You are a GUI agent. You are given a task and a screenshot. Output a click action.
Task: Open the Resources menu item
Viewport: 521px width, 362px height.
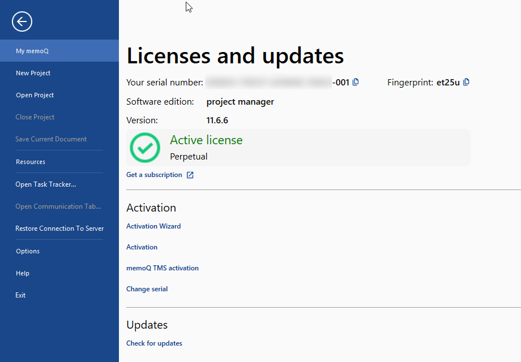tap(31, 162)
